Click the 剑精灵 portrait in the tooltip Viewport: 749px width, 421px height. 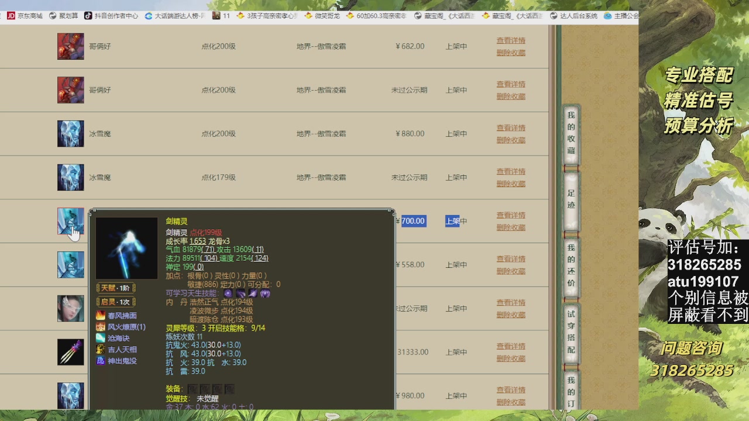(x=126, y=248)
